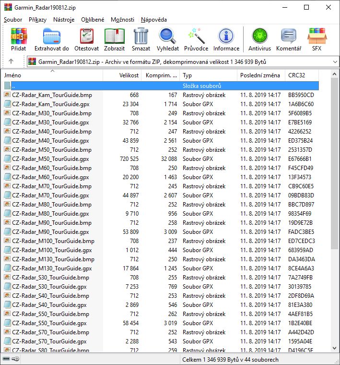Sort by the Typ column header
Viewport: 340px width, 365px height.
[208, 75]
